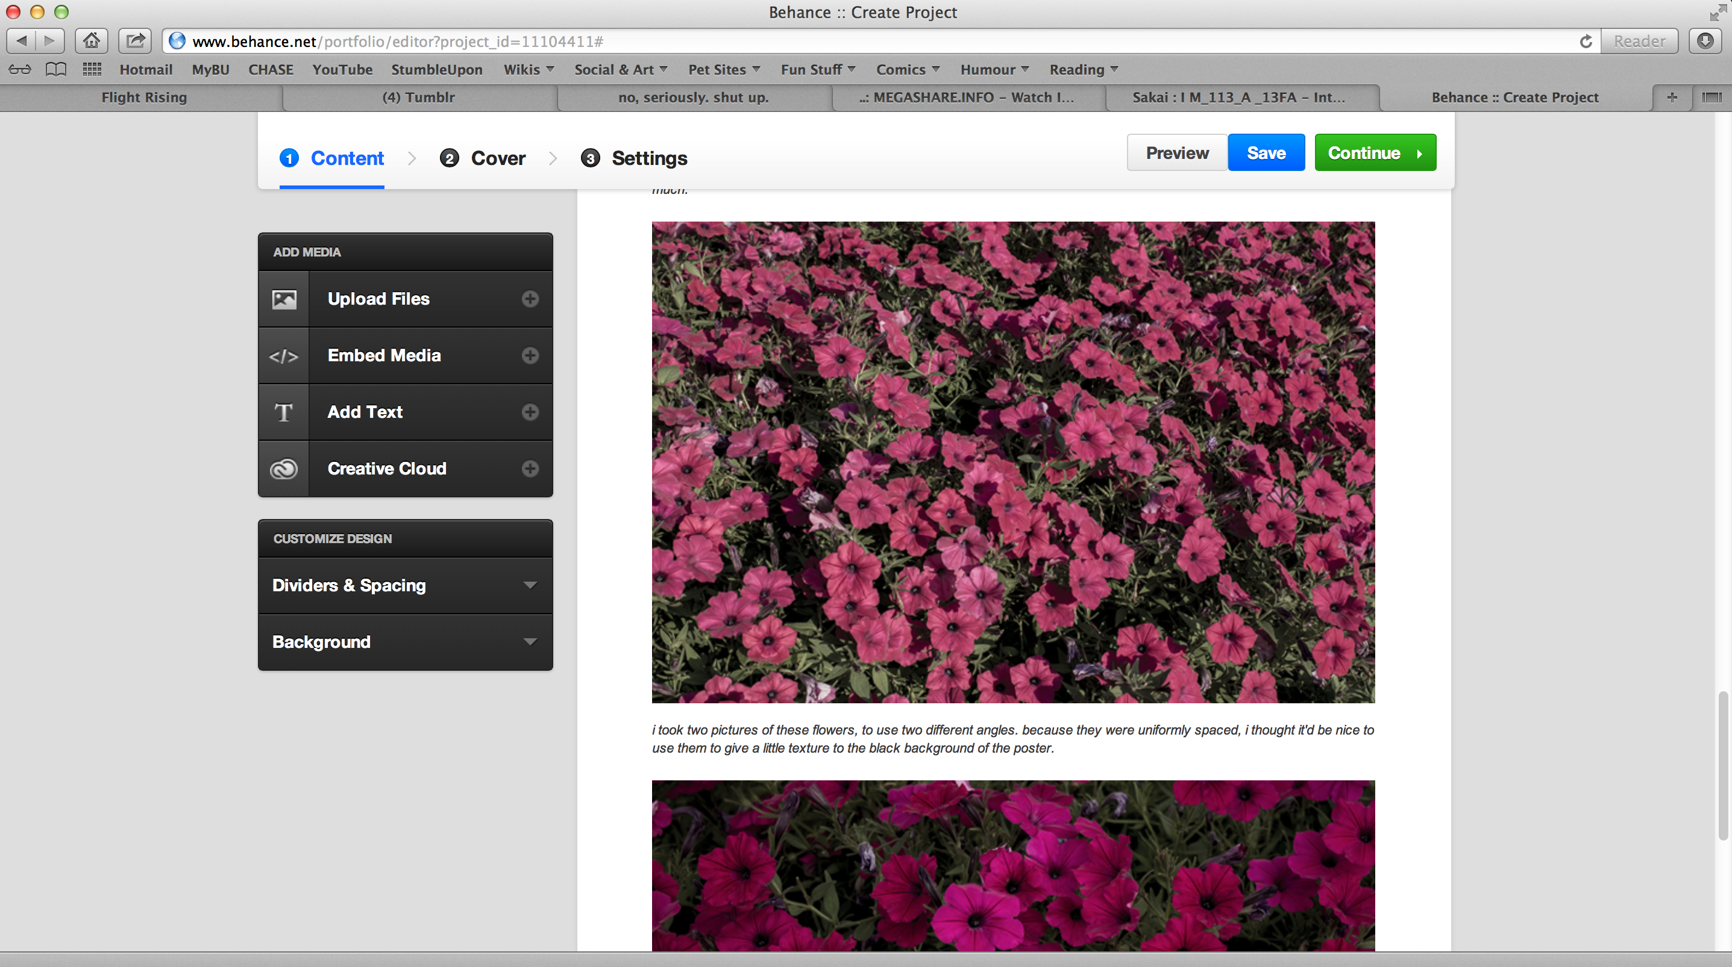Open the StumbleUpon bookmark
1732x967 pixels.
[x=437, y=69]
